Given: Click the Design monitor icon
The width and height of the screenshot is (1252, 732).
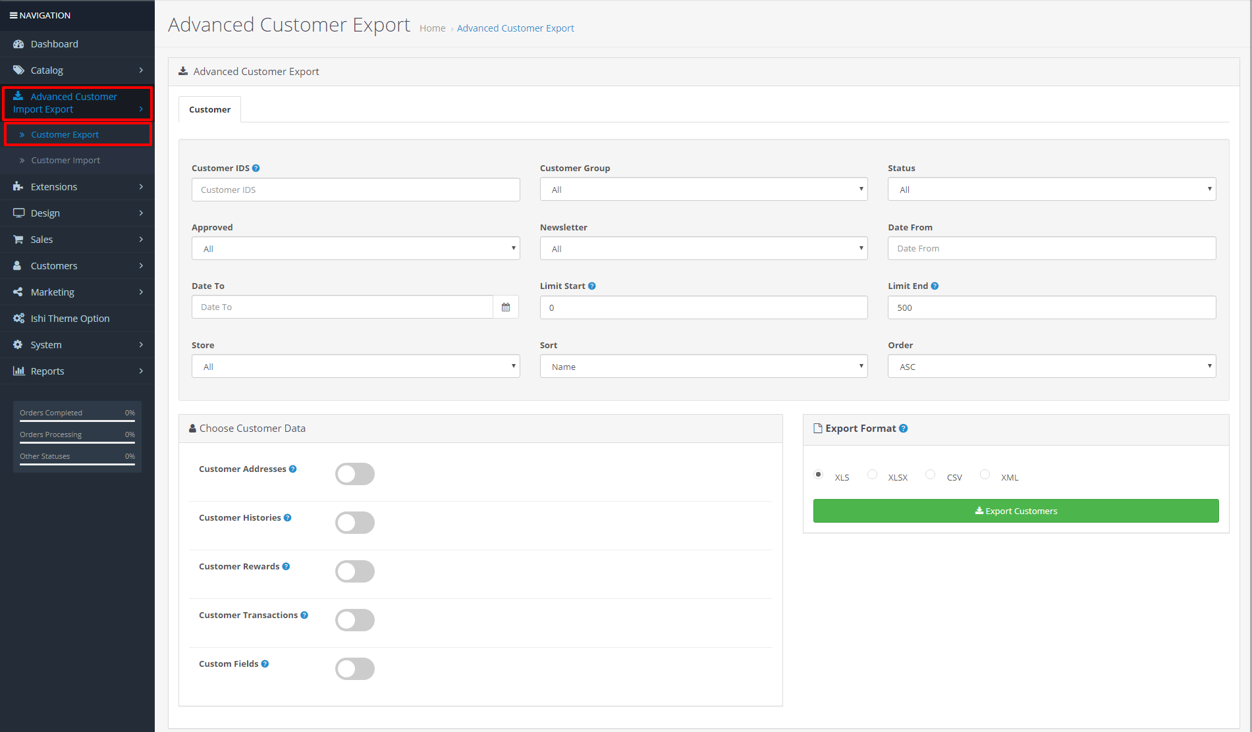Looking at the screenshot, I should (18, 213).
